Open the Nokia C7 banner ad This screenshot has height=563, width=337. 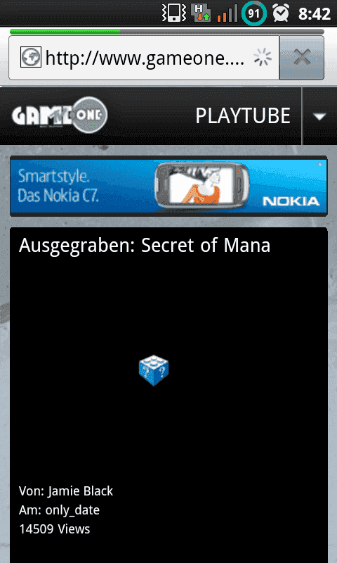pyautogui.click(x=168, y=186)
